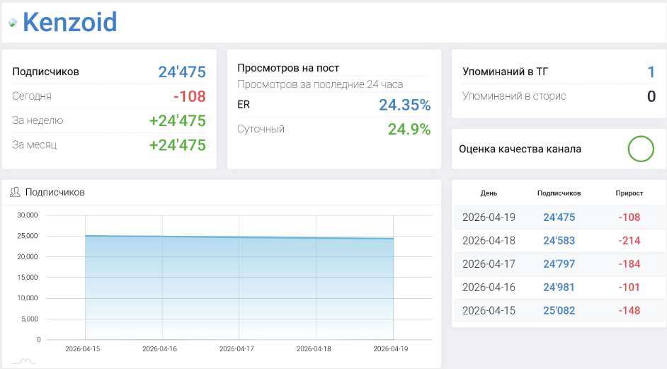This screenshot has width=667, height=369.
Task: Click today's change value -108 in the Сегодня row
Action: click(190, 96)
